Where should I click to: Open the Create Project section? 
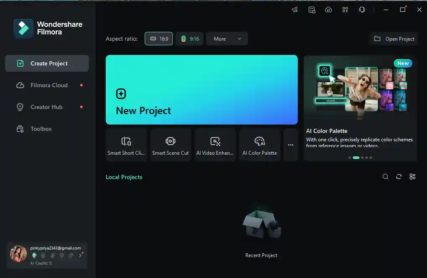47,63
